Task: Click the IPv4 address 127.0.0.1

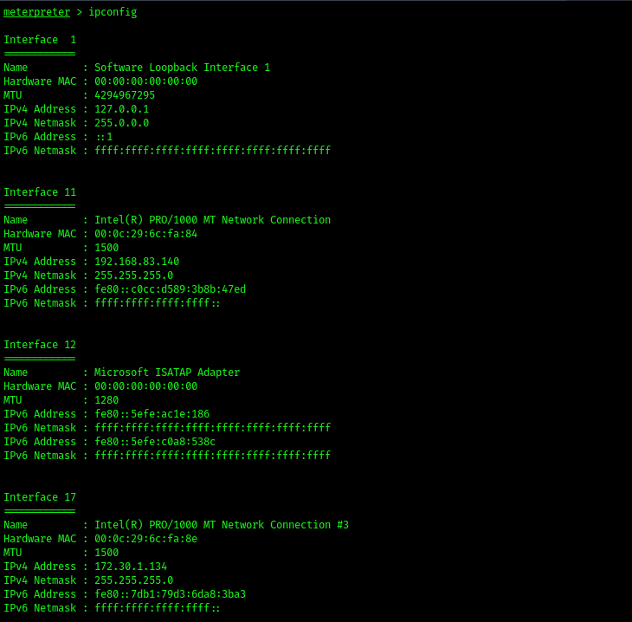Action: [122, 109]
